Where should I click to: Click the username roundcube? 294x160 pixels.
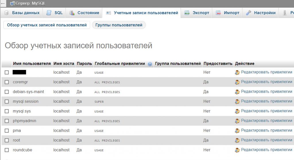click(22, 150)
